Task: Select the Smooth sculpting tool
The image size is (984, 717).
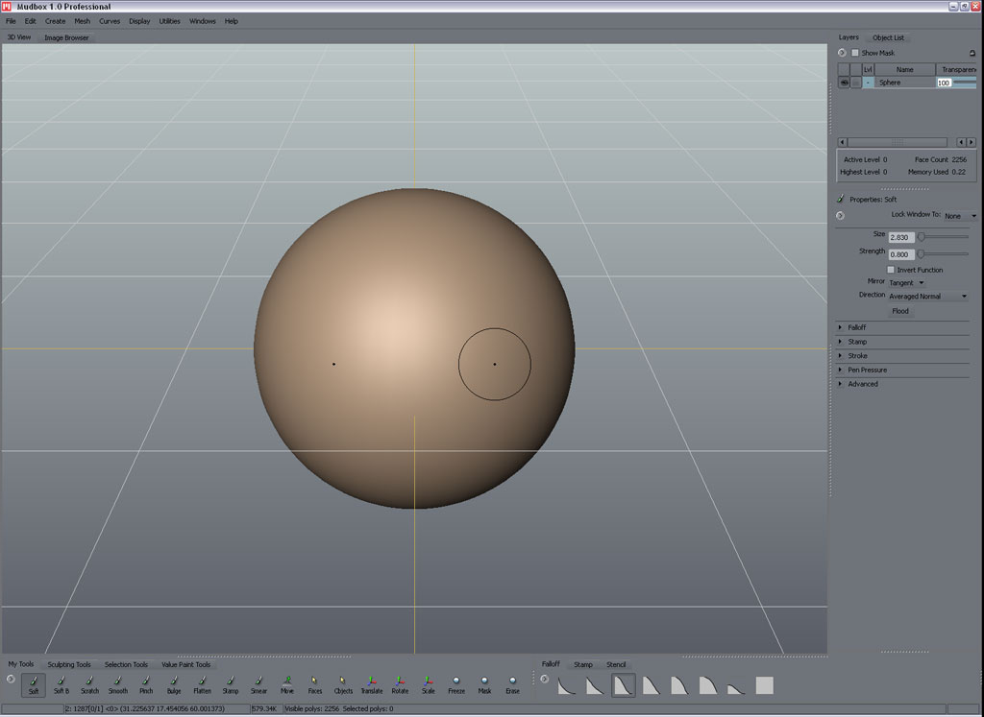Action: tap(117, 683)
